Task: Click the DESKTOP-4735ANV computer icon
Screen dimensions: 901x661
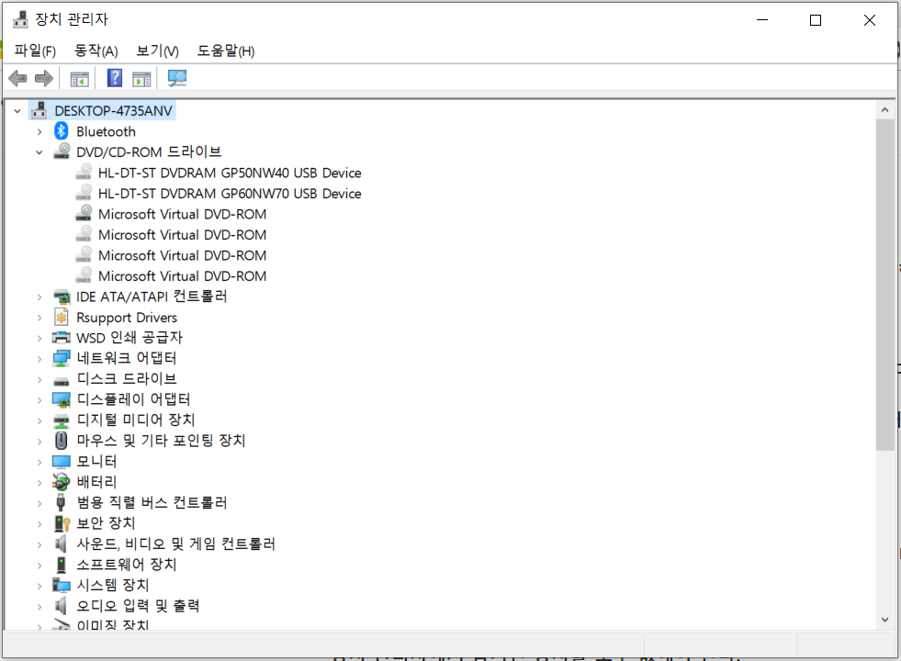Action: 39,110
